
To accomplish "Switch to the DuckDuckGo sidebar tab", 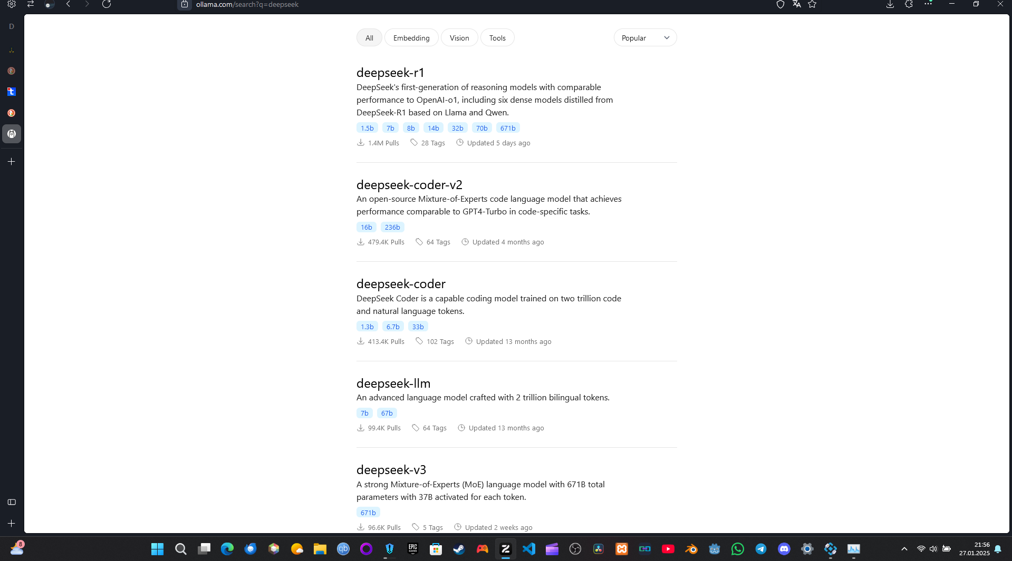I will coord(12,113).
